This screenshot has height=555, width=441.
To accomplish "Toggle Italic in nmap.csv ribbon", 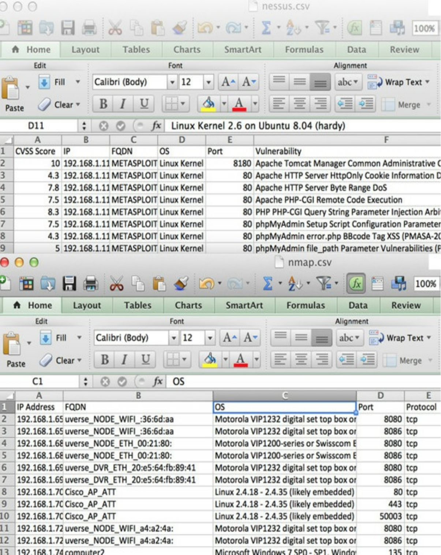I will coord(124,360).
